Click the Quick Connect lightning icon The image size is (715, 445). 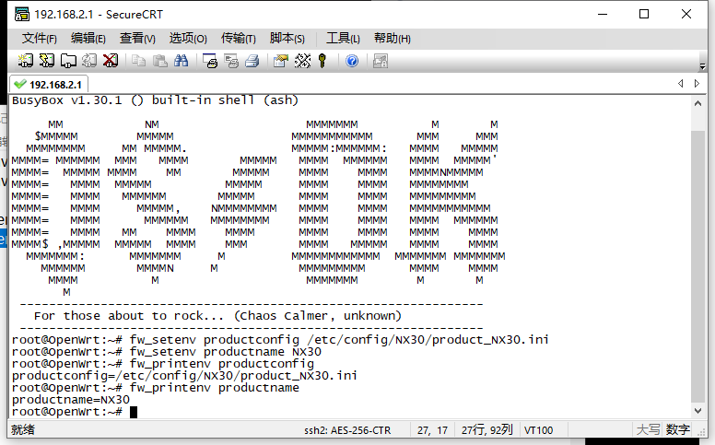[x=46, y=61]
